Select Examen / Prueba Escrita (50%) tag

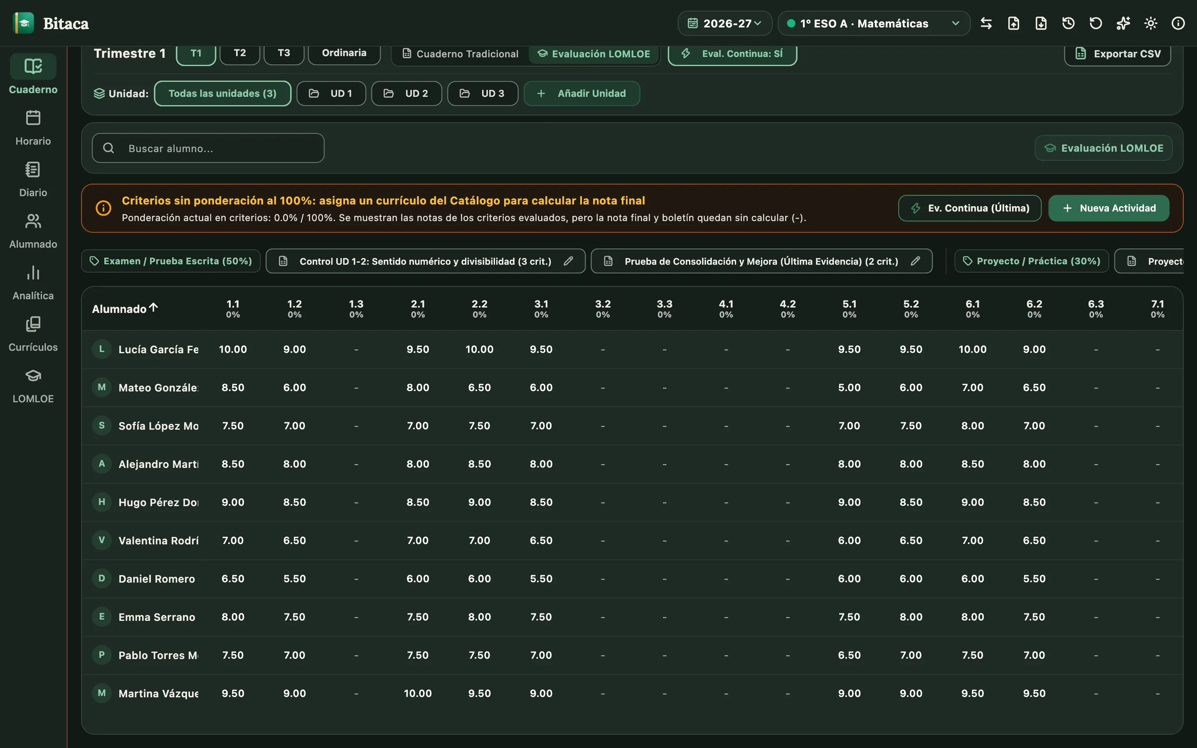[171, 261]
